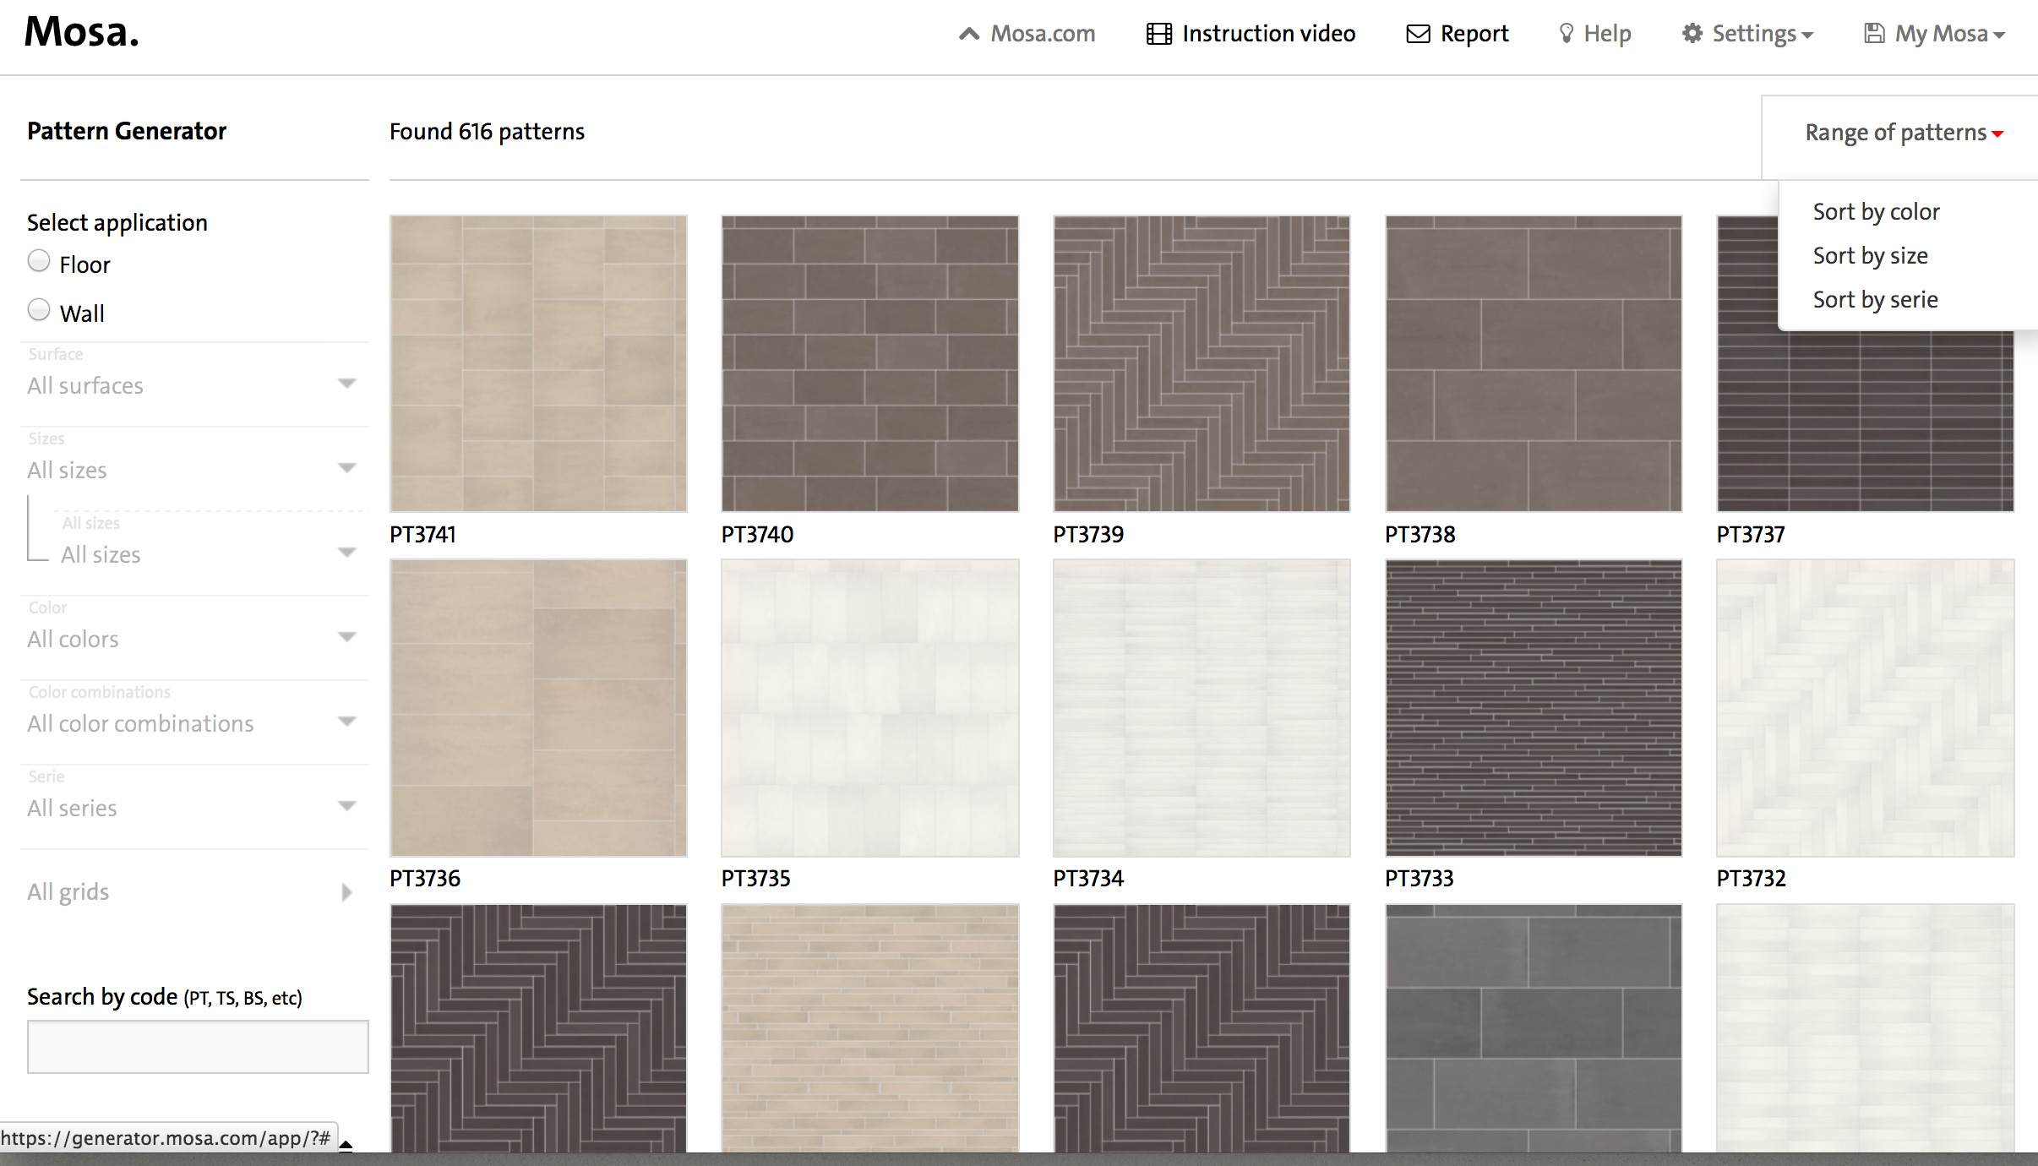
Task: Click the small arrow beside the status URL
Action: tap(346, 1145)
